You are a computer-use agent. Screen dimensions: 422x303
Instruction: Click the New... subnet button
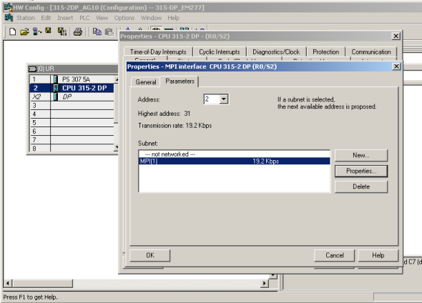point(361,155)
